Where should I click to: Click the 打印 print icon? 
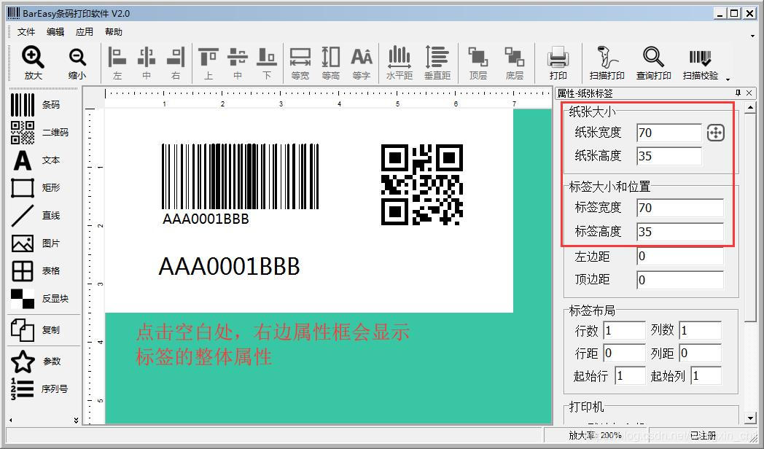point(558,63)
